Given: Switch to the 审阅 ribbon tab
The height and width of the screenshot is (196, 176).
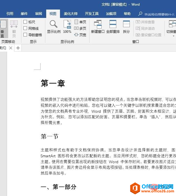Looking at the screenshot, I should (39, 14).
